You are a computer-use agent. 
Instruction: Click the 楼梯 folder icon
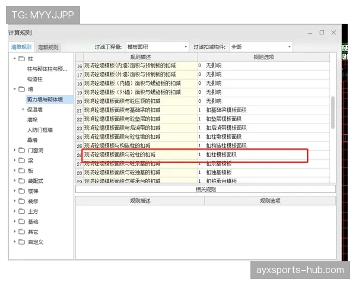pyautogui.click(x=21, y=191)
